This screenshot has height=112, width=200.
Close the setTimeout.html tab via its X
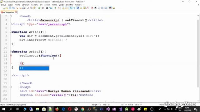pos(16,12)
